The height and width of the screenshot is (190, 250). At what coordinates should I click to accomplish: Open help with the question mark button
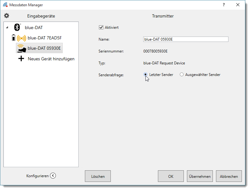pyautogui.click(x=223, y=5)
